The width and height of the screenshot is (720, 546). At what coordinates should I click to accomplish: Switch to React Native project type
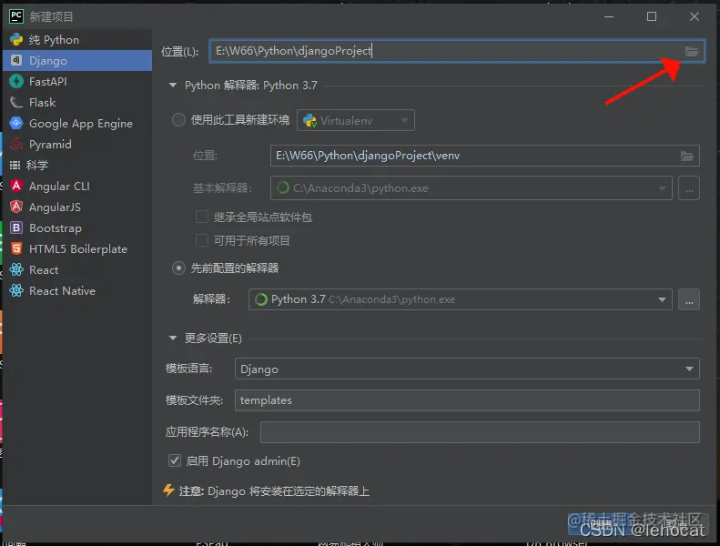point(77,290)
